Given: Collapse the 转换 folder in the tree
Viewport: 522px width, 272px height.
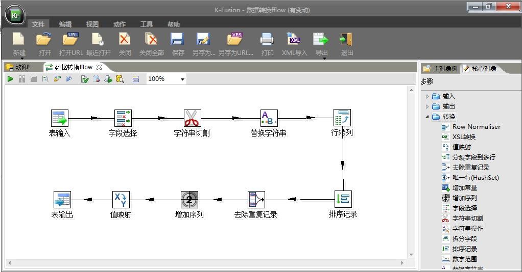Looking at the screenshot, I should [x=427, y=117].
